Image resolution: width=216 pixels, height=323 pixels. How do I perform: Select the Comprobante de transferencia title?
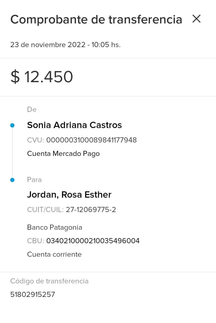pos(96,19)
